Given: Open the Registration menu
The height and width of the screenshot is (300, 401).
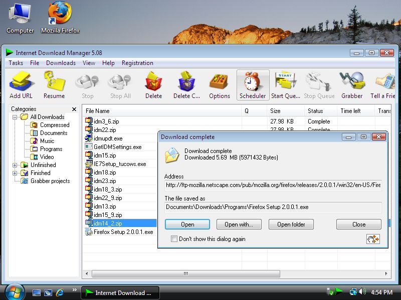Looking at the screenshot, I should pyautogui.click(x=137, y=63).
